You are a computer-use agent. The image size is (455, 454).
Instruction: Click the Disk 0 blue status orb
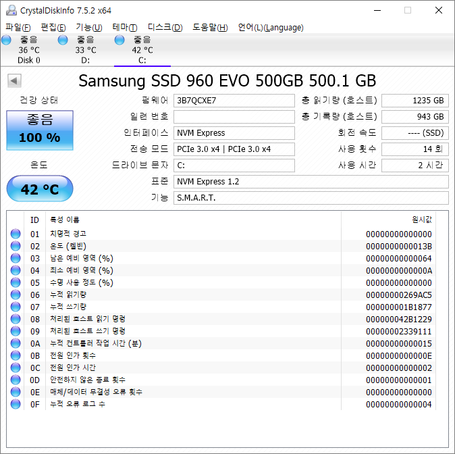pos(6,40)
